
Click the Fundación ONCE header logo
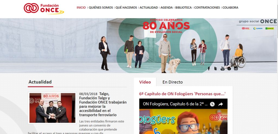tap(44, 8)
